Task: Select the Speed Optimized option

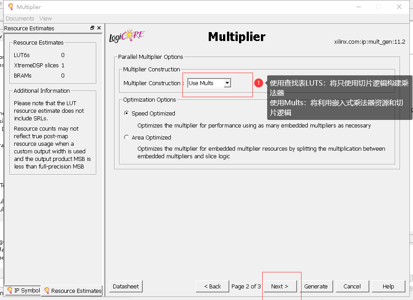Action: [126, 113]
